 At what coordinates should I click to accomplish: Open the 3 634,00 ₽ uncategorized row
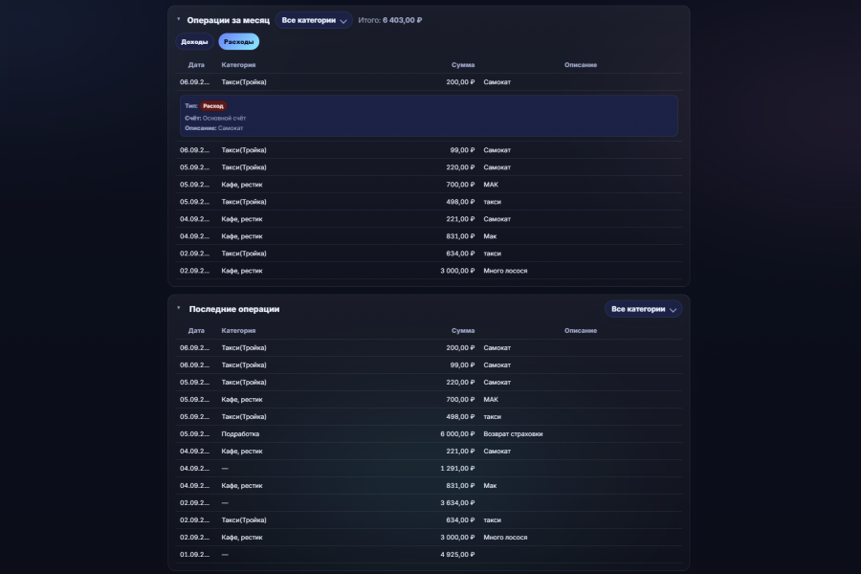coord(429,502)
